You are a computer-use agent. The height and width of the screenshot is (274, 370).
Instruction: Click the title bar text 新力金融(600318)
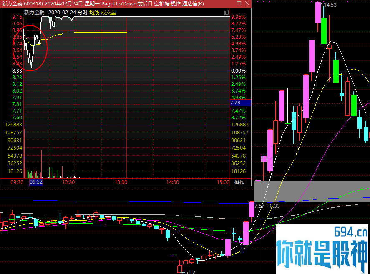click(23, 3)
